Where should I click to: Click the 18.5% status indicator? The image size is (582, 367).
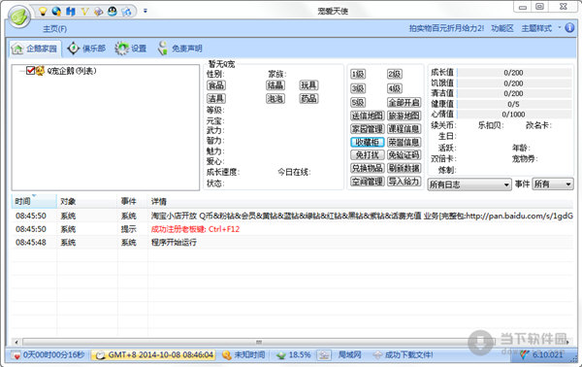[293, 355]
